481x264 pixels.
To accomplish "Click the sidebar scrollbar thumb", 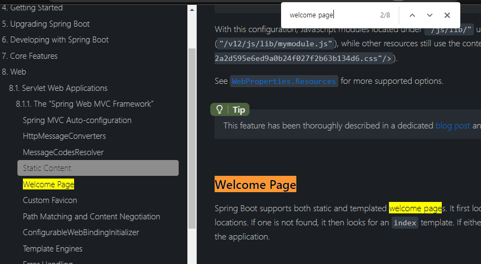I will pyautogui.click(x=192, y=139).
